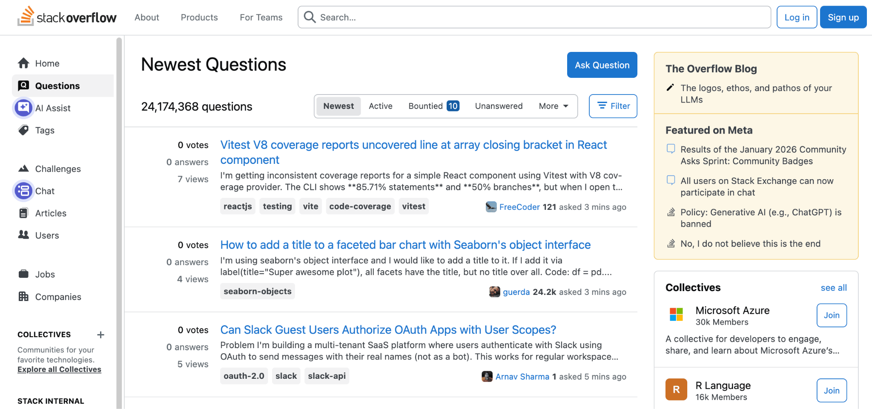This screenshot has height=409, width=872.
Task: Open the Seaborn faceted bar chart question
Action: (405, 245)
